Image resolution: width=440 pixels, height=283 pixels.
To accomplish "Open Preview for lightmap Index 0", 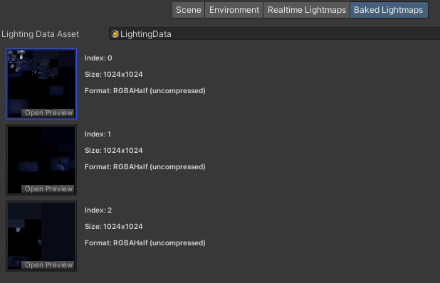I will 48,112.
